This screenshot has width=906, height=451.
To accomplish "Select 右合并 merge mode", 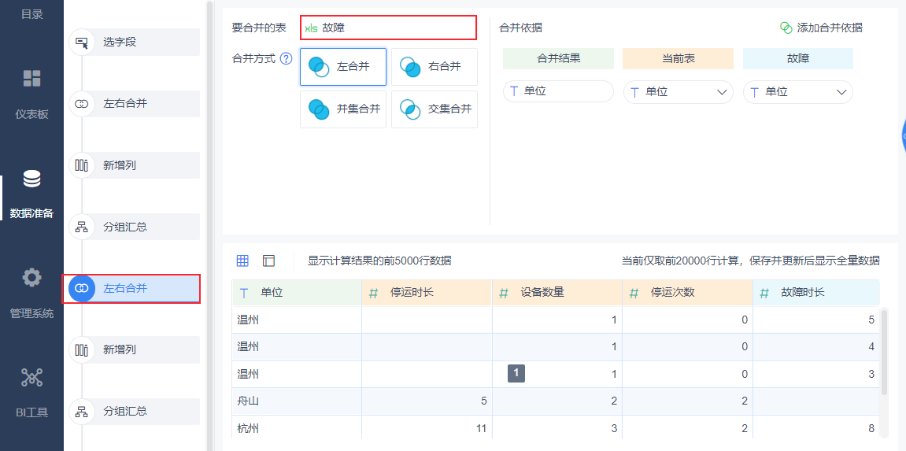I will 435,67.
